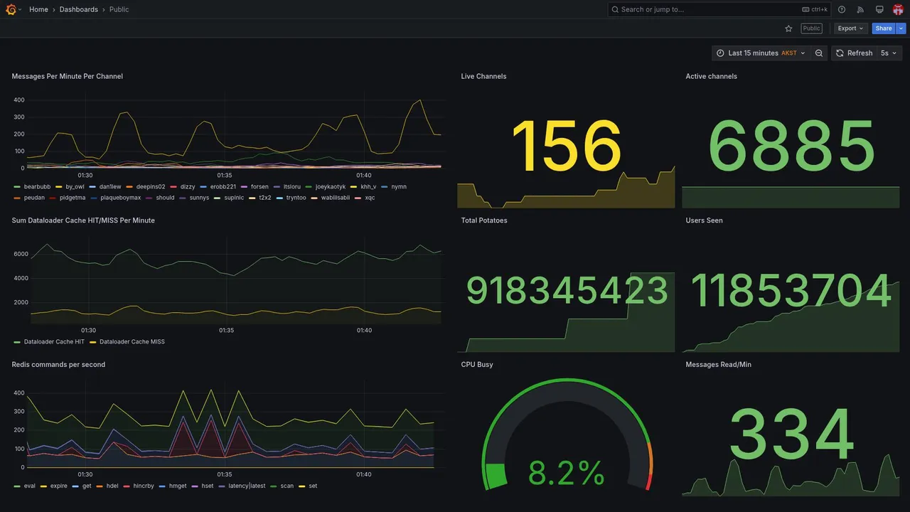
Task: Expand the Share button arrow options
Action: coord(901,28)
